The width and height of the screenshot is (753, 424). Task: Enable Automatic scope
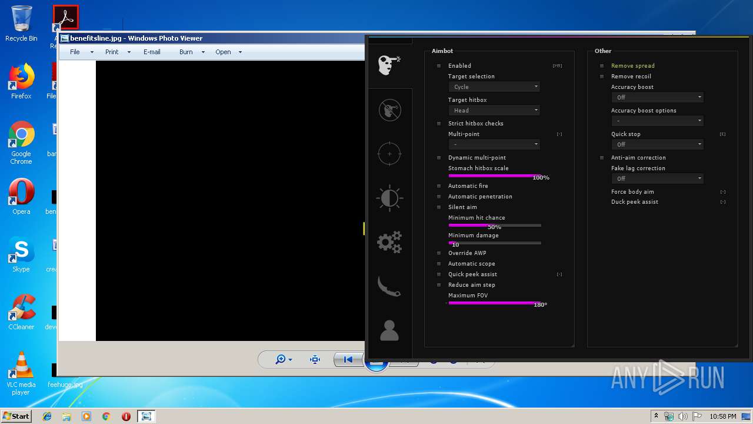click(x=439, y=264)
